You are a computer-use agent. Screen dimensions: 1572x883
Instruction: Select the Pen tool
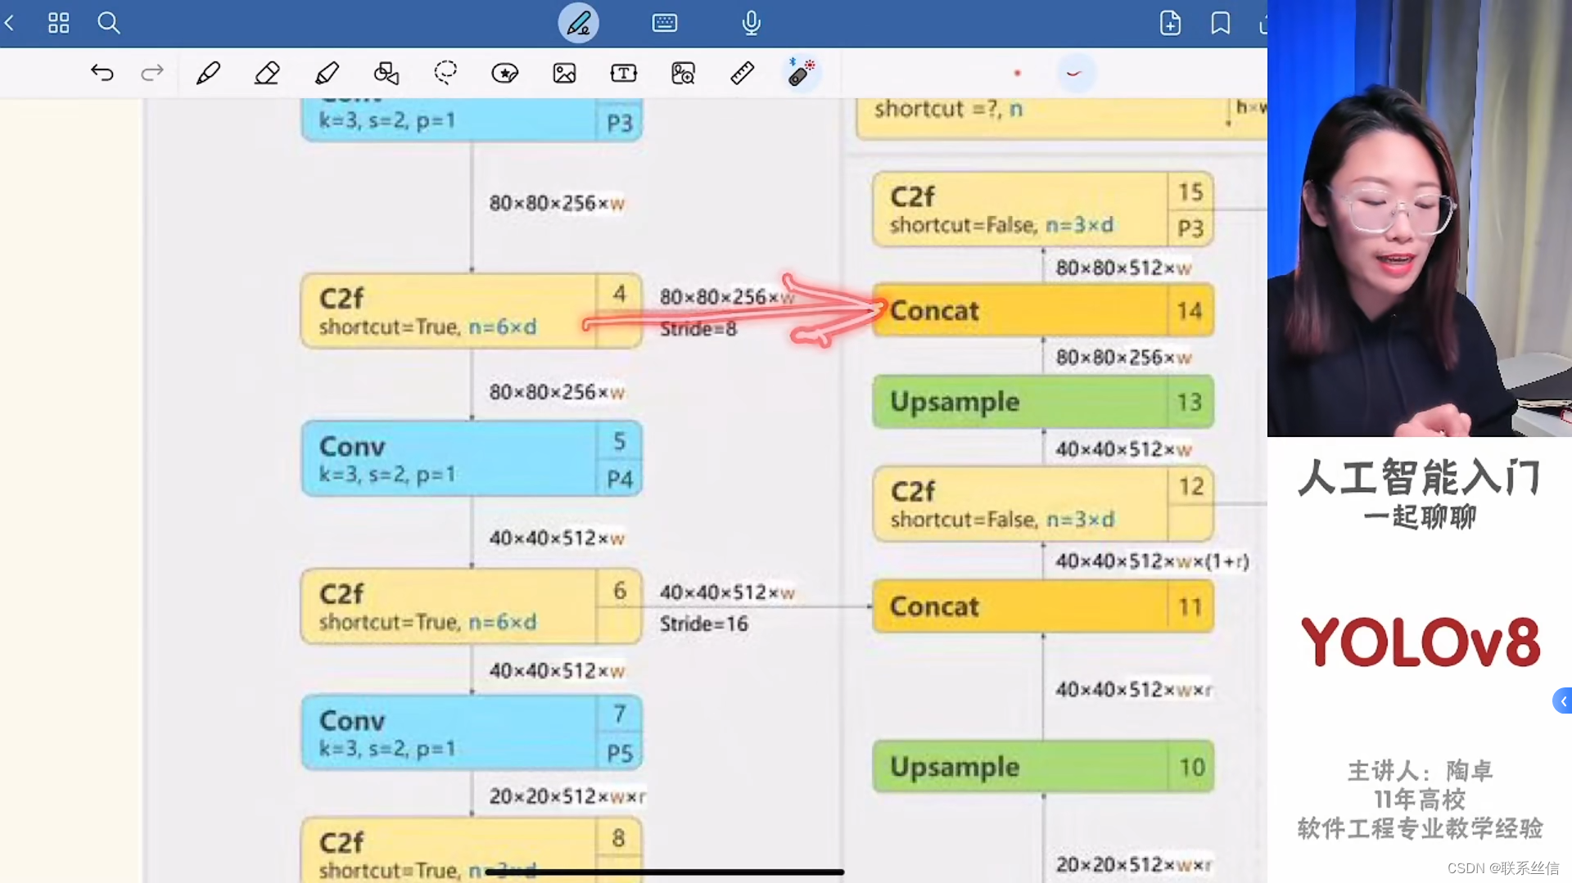(x=208, y=73)
